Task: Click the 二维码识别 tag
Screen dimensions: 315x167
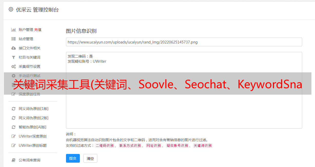Action: (104, 146)
